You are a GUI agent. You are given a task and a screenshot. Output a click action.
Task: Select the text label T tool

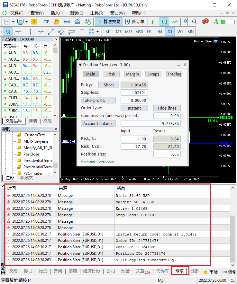click(82, 32)
